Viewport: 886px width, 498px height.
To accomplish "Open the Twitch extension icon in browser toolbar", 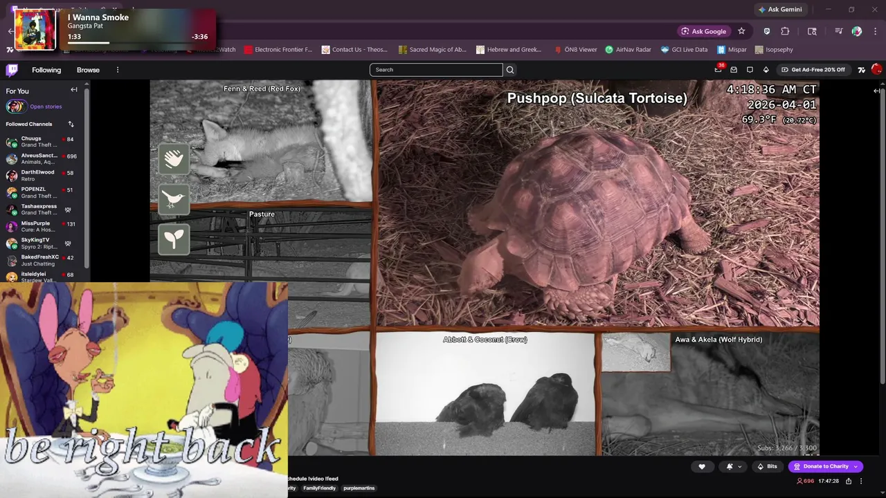I will pyautogui.click(x=767, y=31).
